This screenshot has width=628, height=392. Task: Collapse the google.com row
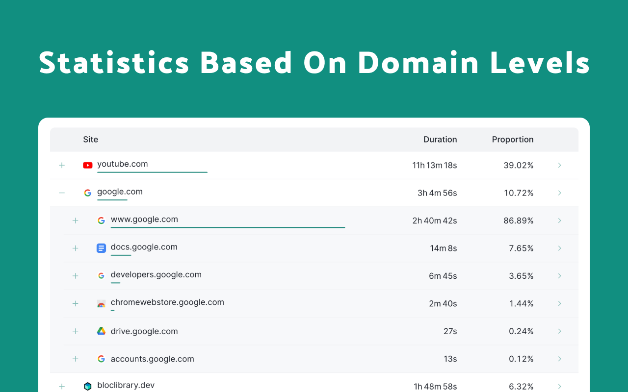coord(62,193)
